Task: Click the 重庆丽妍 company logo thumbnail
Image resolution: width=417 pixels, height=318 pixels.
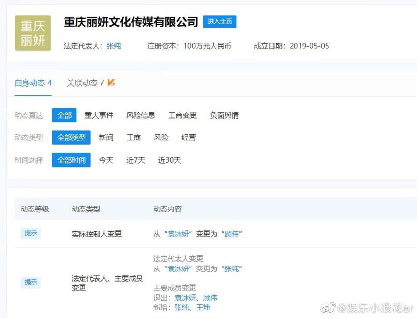Action: [33, 33]
